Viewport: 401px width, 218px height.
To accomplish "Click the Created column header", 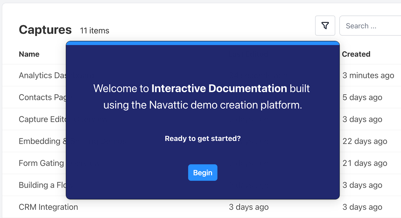I will 356,54.
